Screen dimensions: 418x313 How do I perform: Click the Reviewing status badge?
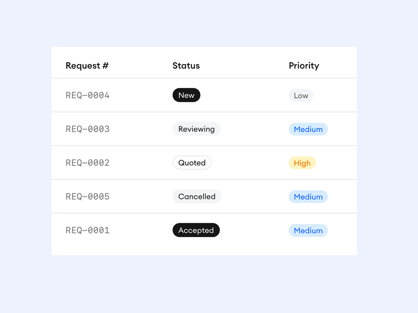tap(197, 129)
